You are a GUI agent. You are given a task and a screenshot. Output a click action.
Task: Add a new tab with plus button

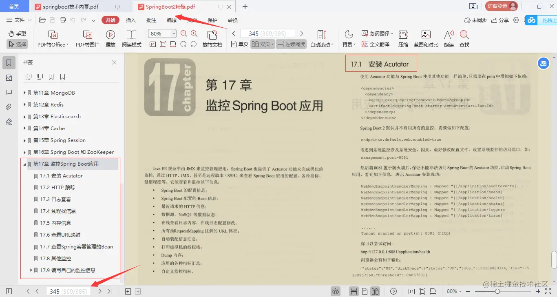point(245,7)
